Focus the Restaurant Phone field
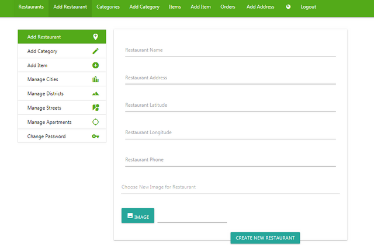The image size is (374, 245). [x=230, y=160]
